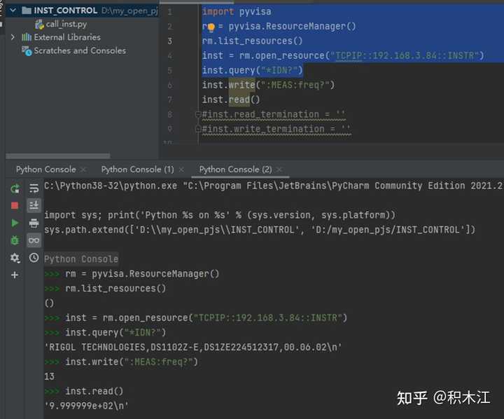
Task: Click the yellow lightbulb intention icon
Action: pyautogui.click(x=210, y=27)
